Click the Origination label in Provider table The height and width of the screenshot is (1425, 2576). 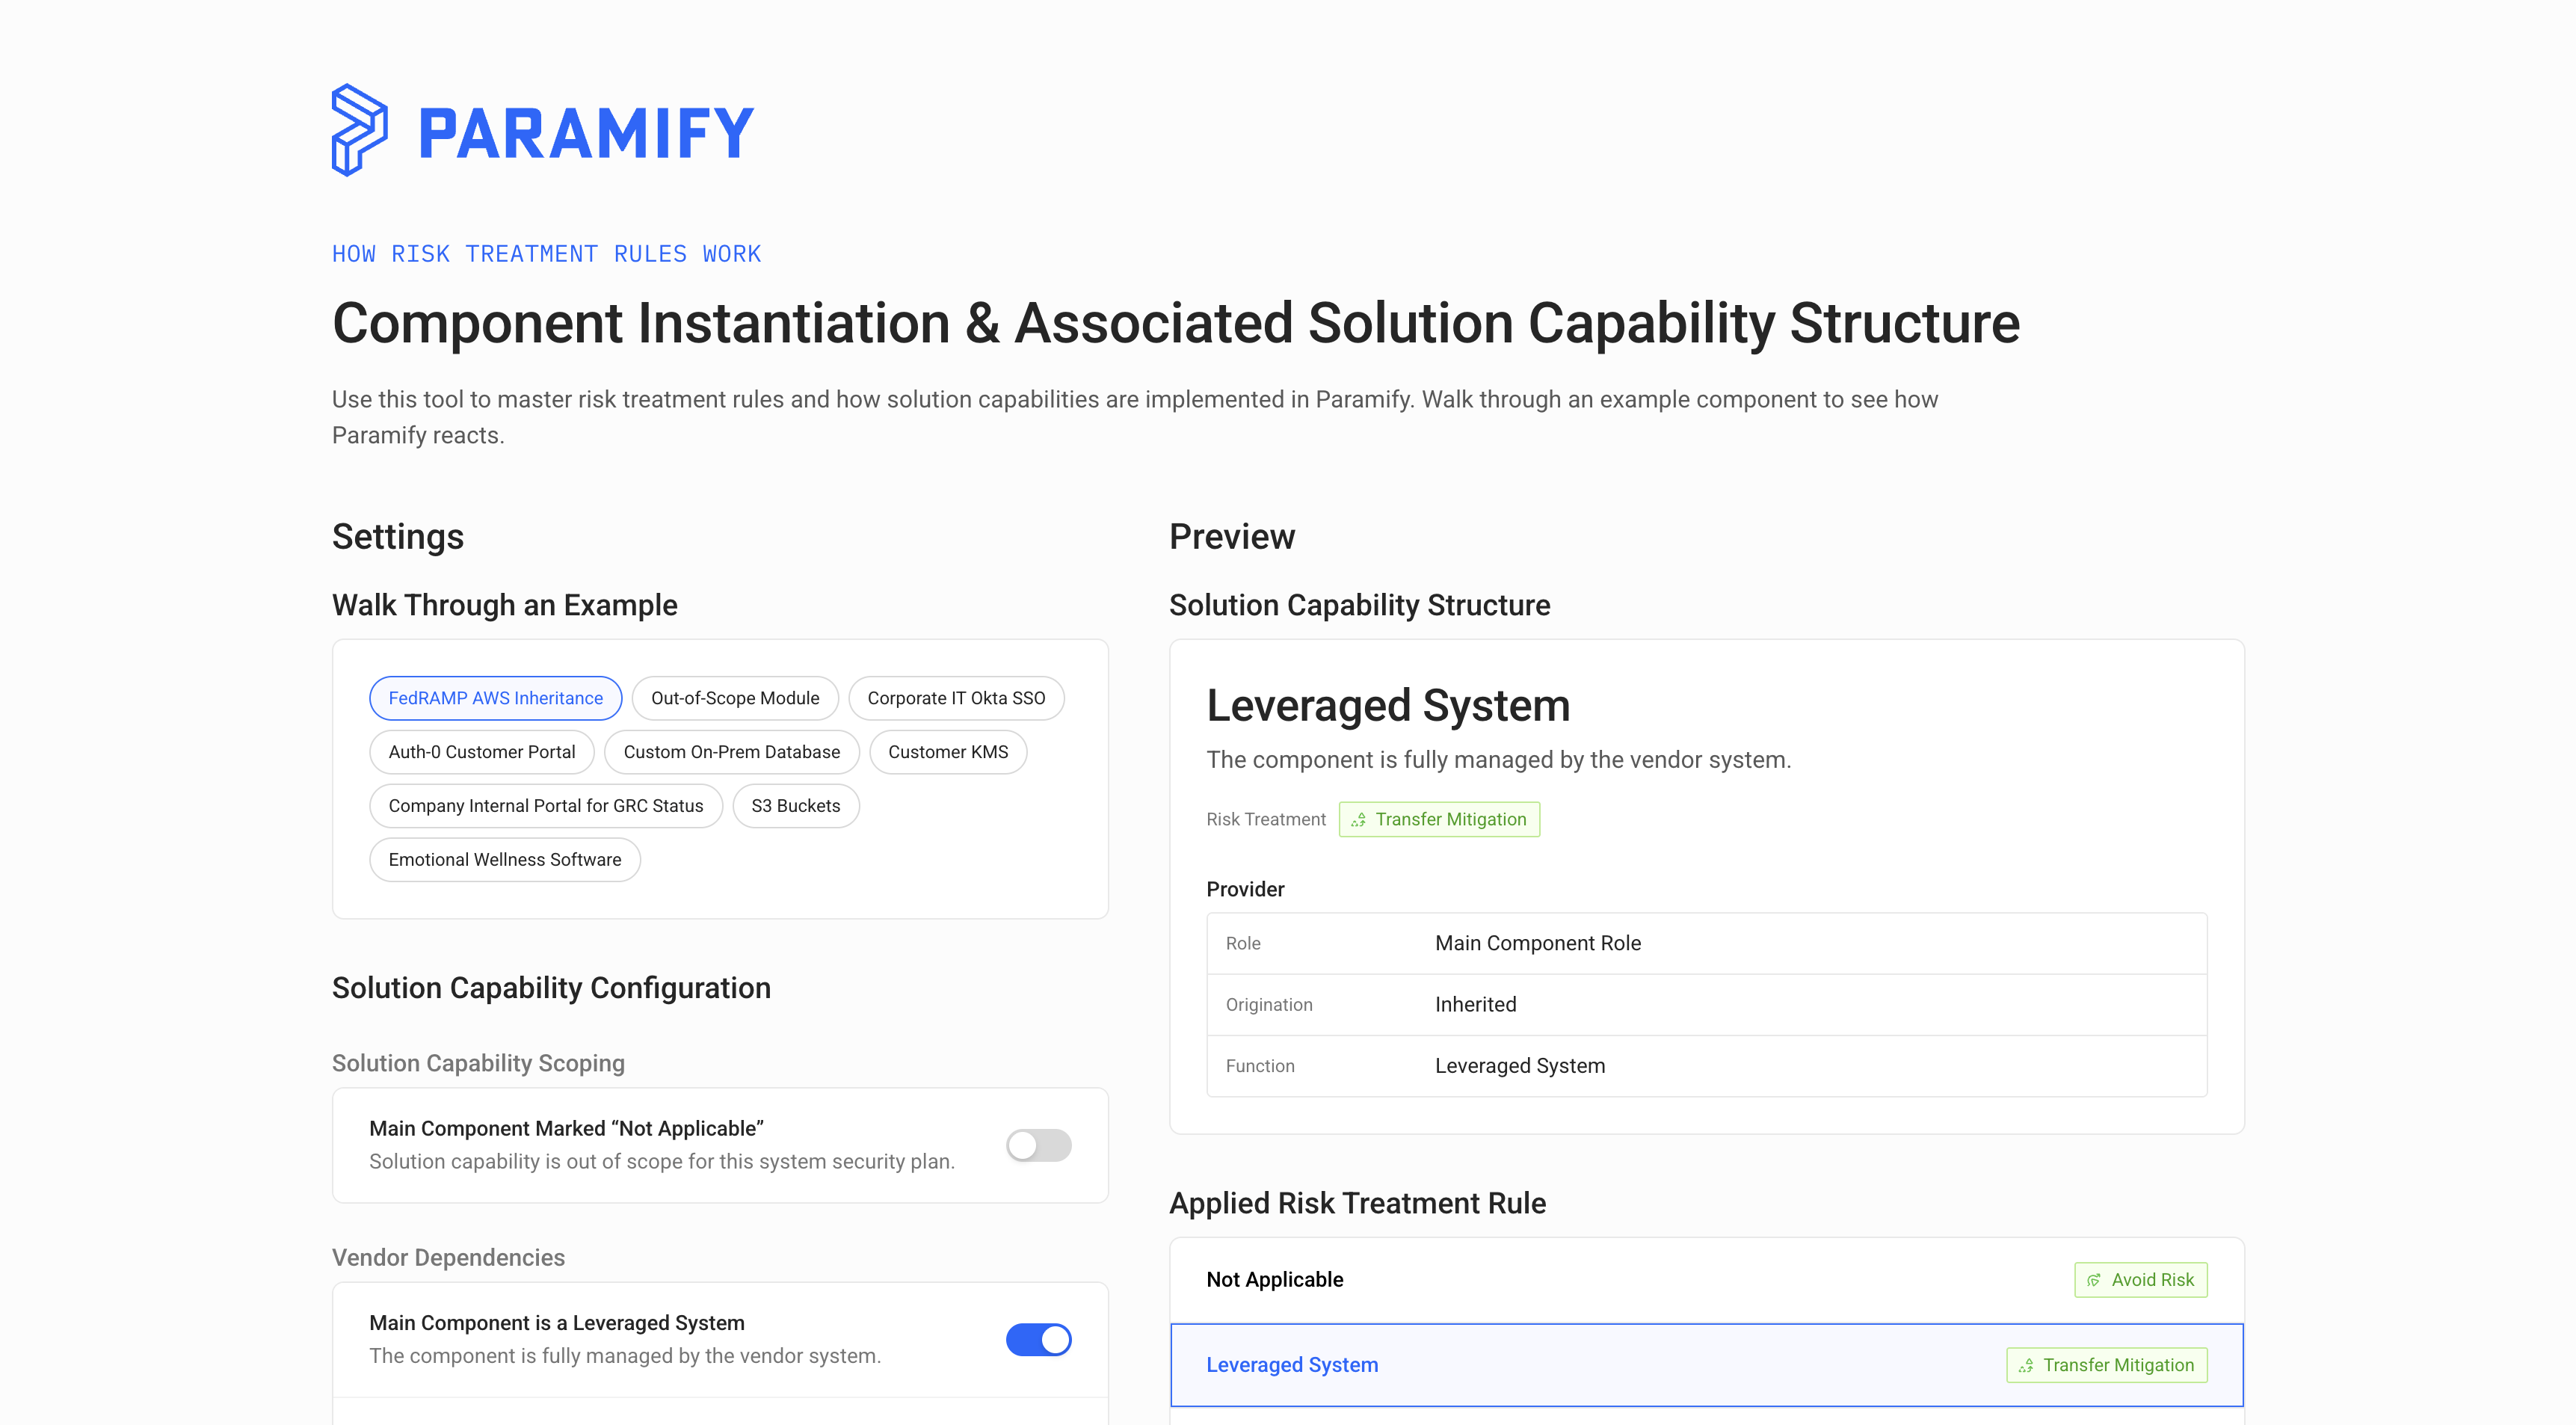pos(1269,1004)
